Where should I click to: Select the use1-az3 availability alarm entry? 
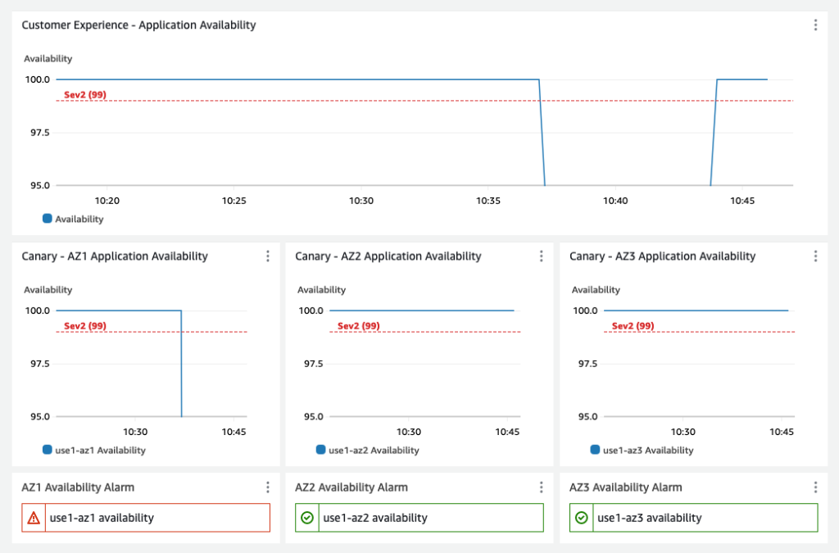648,517
